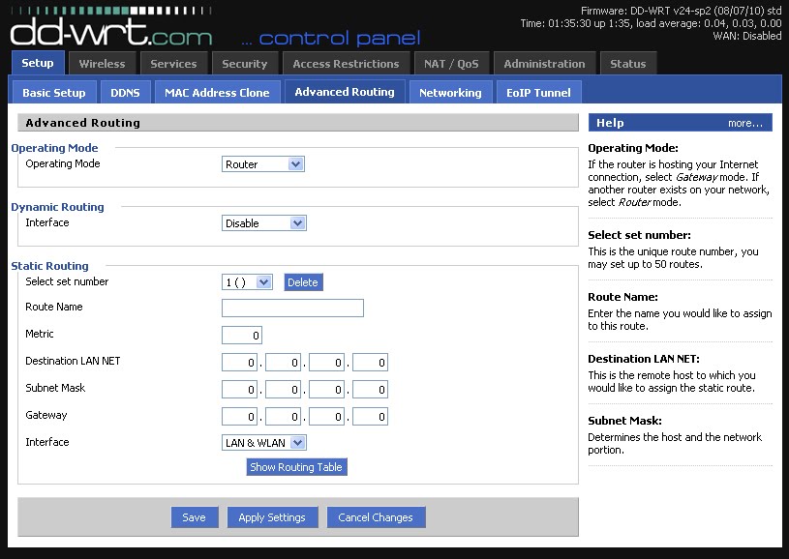Select the Basic Setup sub-tab

point(54,93)
